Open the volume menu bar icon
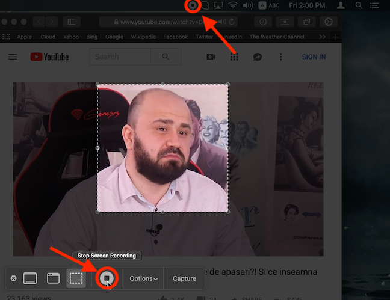 tap(248, 5)
